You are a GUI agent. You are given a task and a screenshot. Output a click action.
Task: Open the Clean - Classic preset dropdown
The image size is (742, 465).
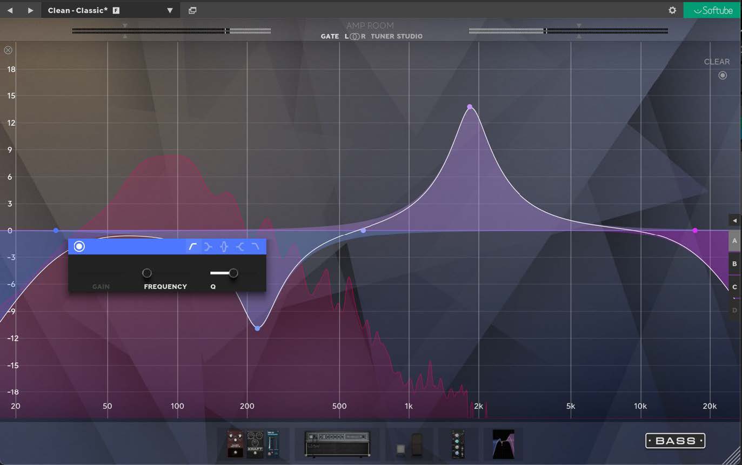click(169, 10)
